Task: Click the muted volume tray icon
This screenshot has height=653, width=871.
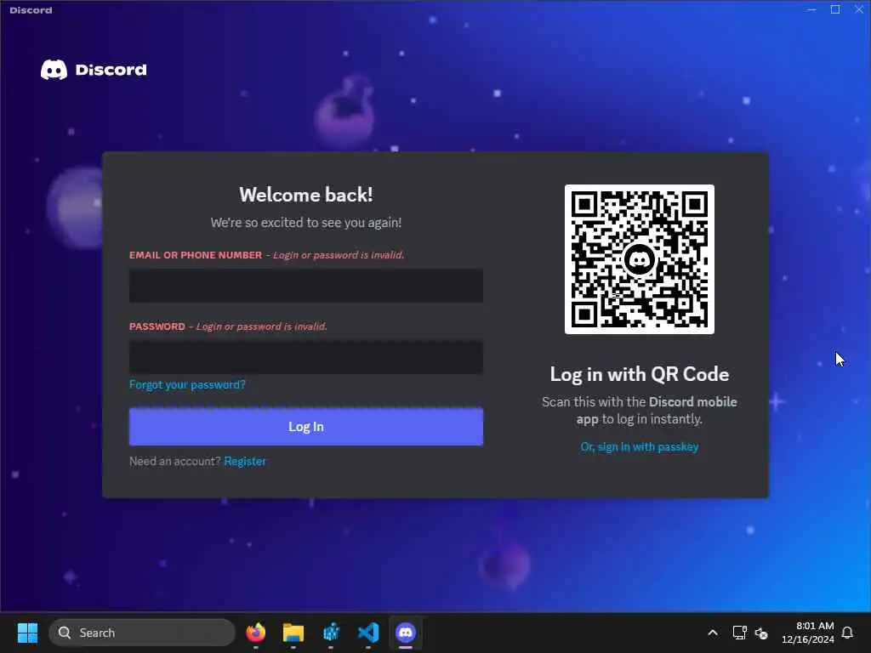Action: pyautogui.click(x=761, y=633)
